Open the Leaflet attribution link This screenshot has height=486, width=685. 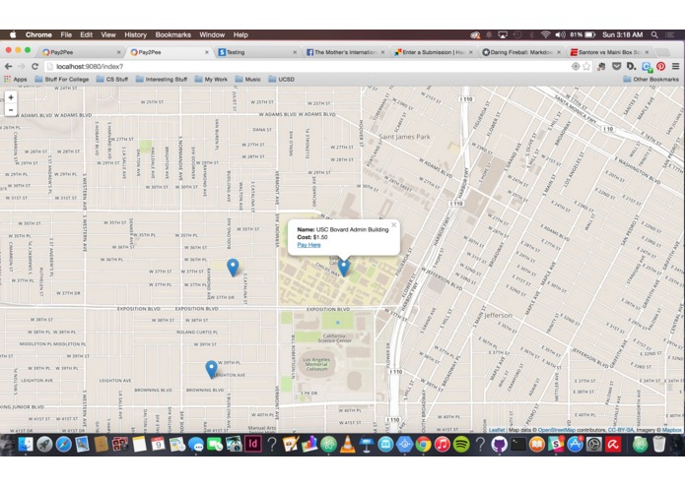pos(497,430)
